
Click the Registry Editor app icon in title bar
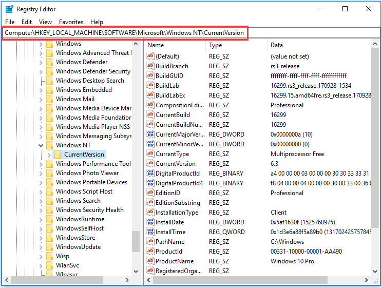pyautogui.click(x=9, y=9)
